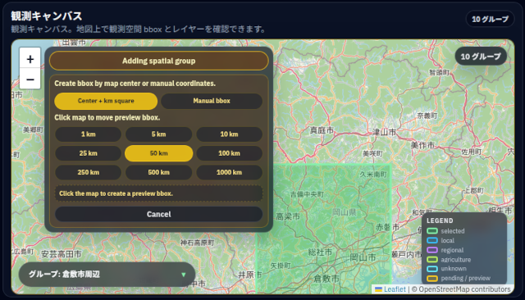Zoom in with the plus button
This screenshot has width=525, height=300.
(x=30, y=59)
